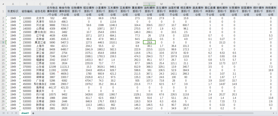Select the cell with value 7353.3

coord(64,25)
